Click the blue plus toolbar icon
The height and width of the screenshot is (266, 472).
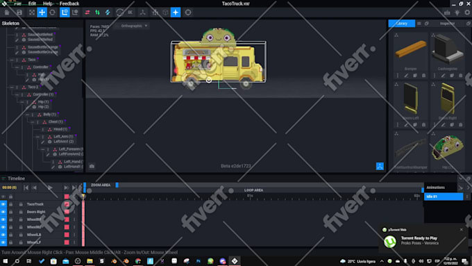click(176, 13)
